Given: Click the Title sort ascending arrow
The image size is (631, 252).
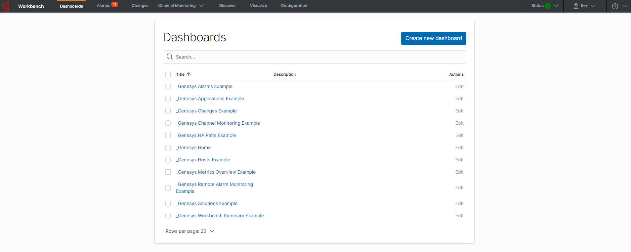Looking at the screenshot, I should tap(189, 74).
